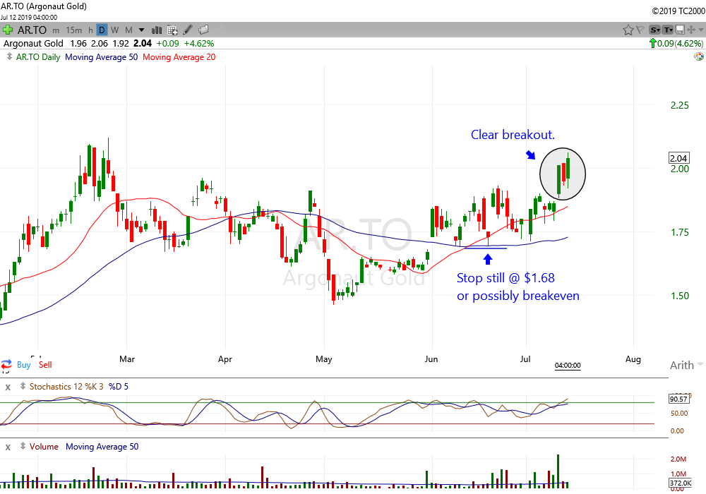
Task: Click the 90.57 stochastics value tag
Action: pyautogui.click(x=678, y=399)
